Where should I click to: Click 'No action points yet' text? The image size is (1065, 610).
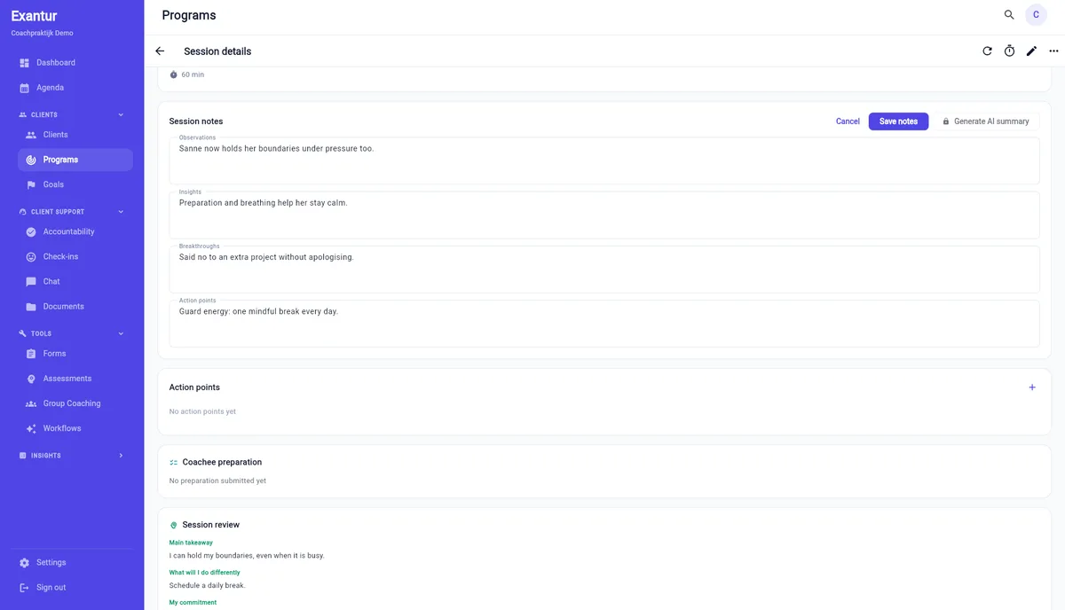(202, 411)
